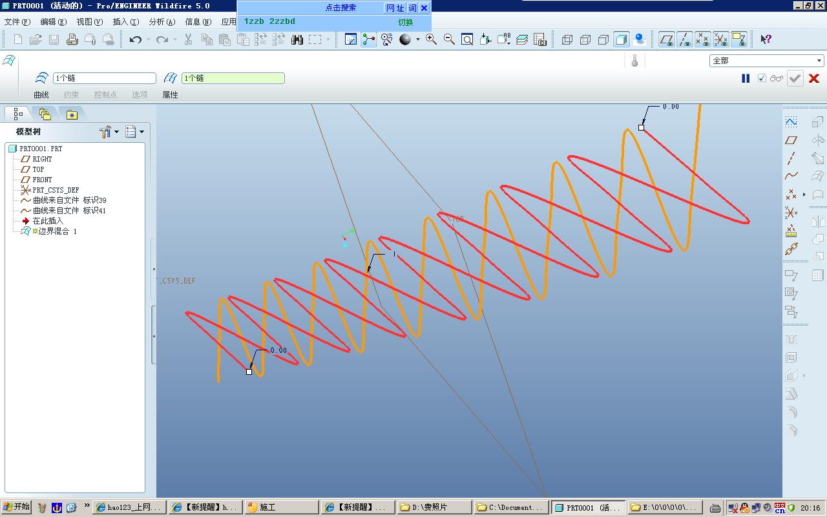Click the Open file folder icon

(36, 39)
